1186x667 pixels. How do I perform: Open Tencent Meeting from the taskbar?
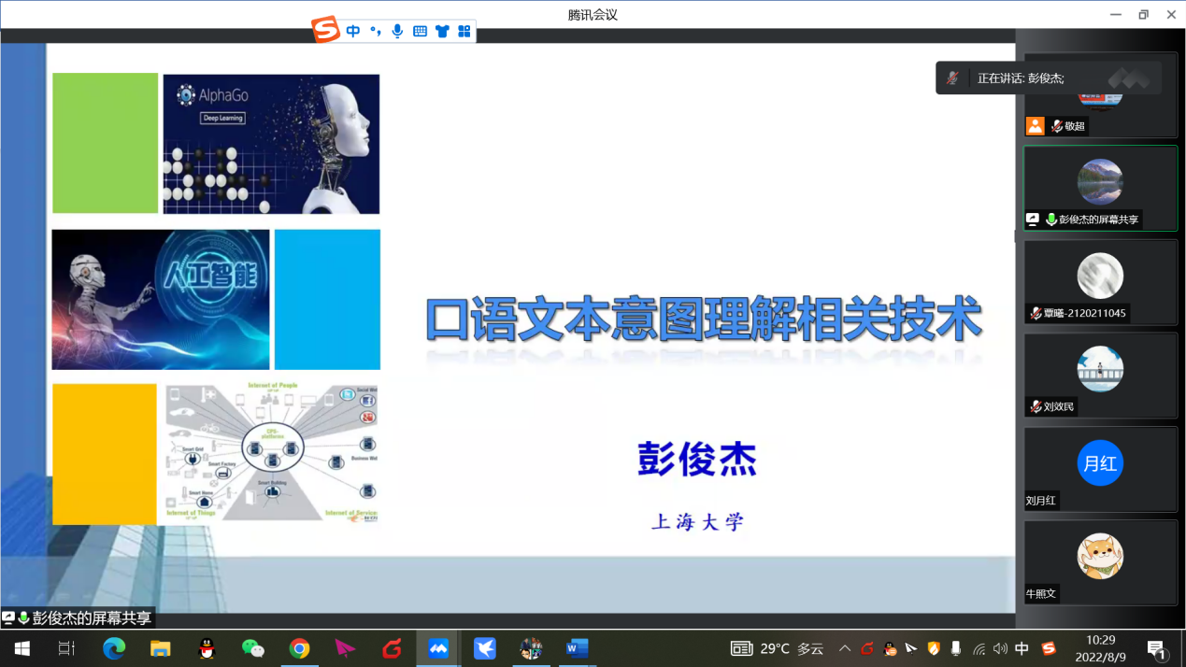[438, 648]
